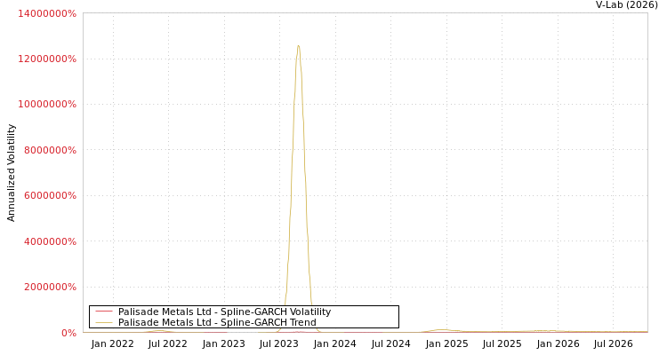Click the 'V-Lab (2026)' credit label

[x=627, y=4]
